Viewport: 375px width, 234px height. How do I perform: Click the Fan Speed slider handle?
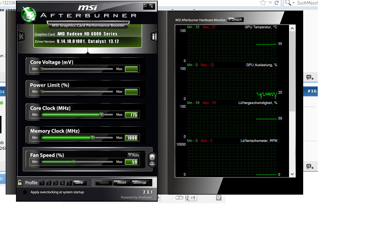74,162
